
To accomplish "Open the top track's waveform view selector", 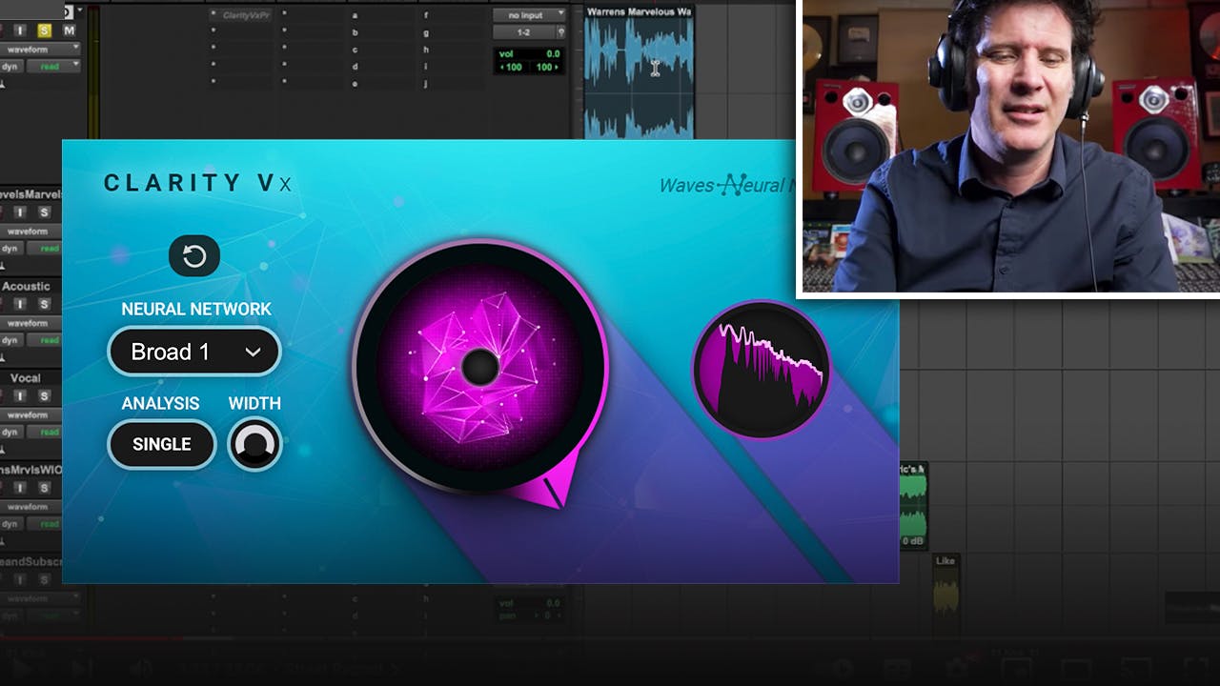I will [x=39, y=48].
